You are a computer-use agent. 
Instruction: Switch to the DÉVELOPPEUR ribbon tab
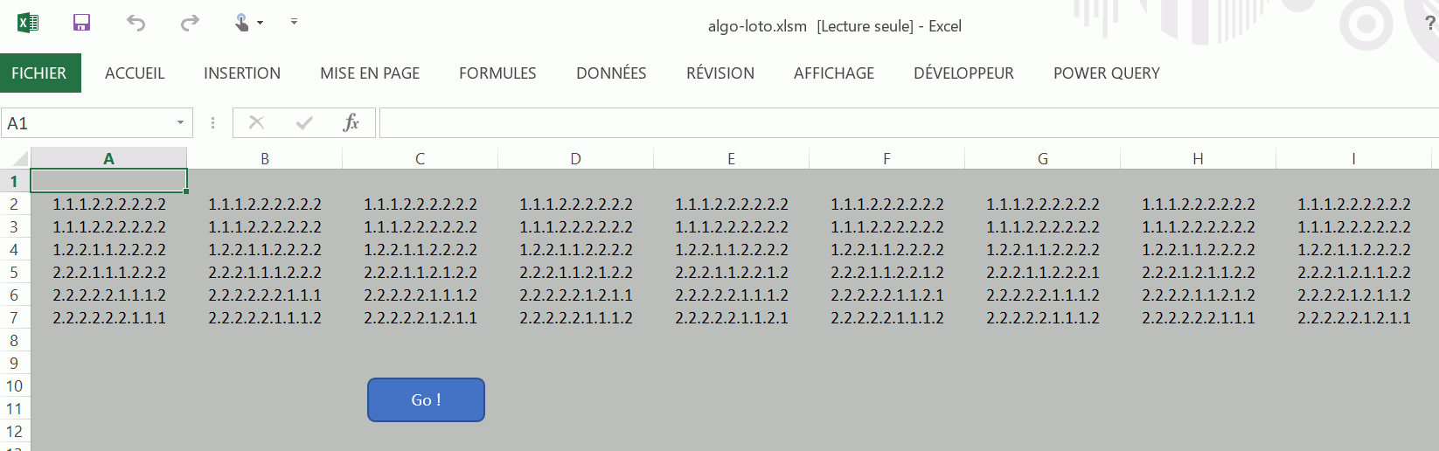pyautogui.click(x=963, y=73)
